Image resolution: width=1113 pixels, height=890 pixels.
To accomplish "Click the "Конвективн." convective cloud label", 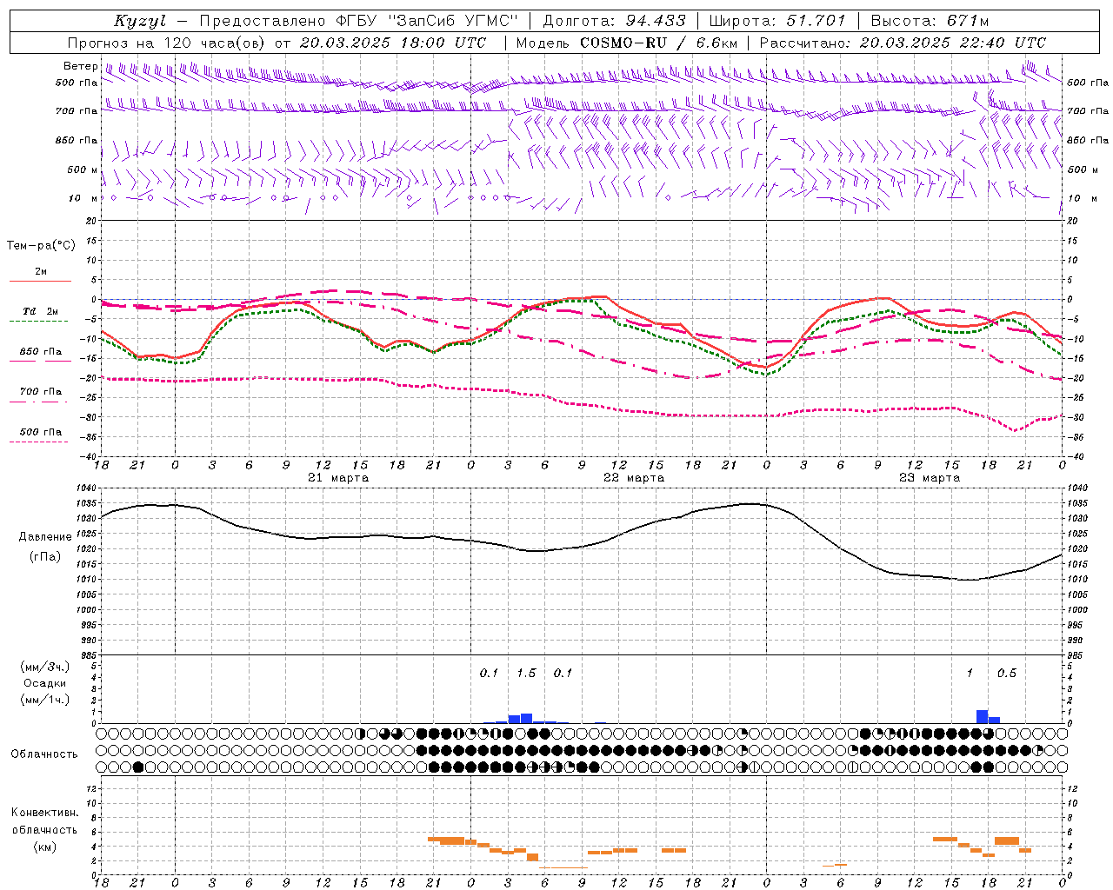I will [45, 813].
